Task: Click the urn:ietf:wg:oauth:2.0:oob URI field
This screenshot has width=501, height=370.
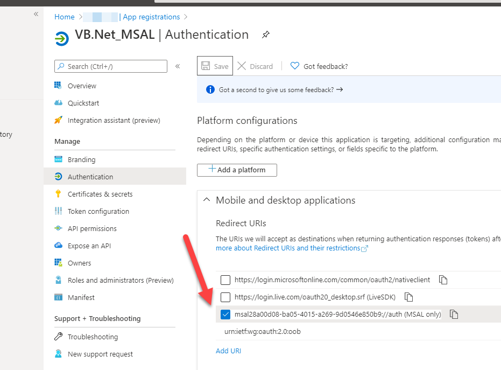Action: point(262,332)
